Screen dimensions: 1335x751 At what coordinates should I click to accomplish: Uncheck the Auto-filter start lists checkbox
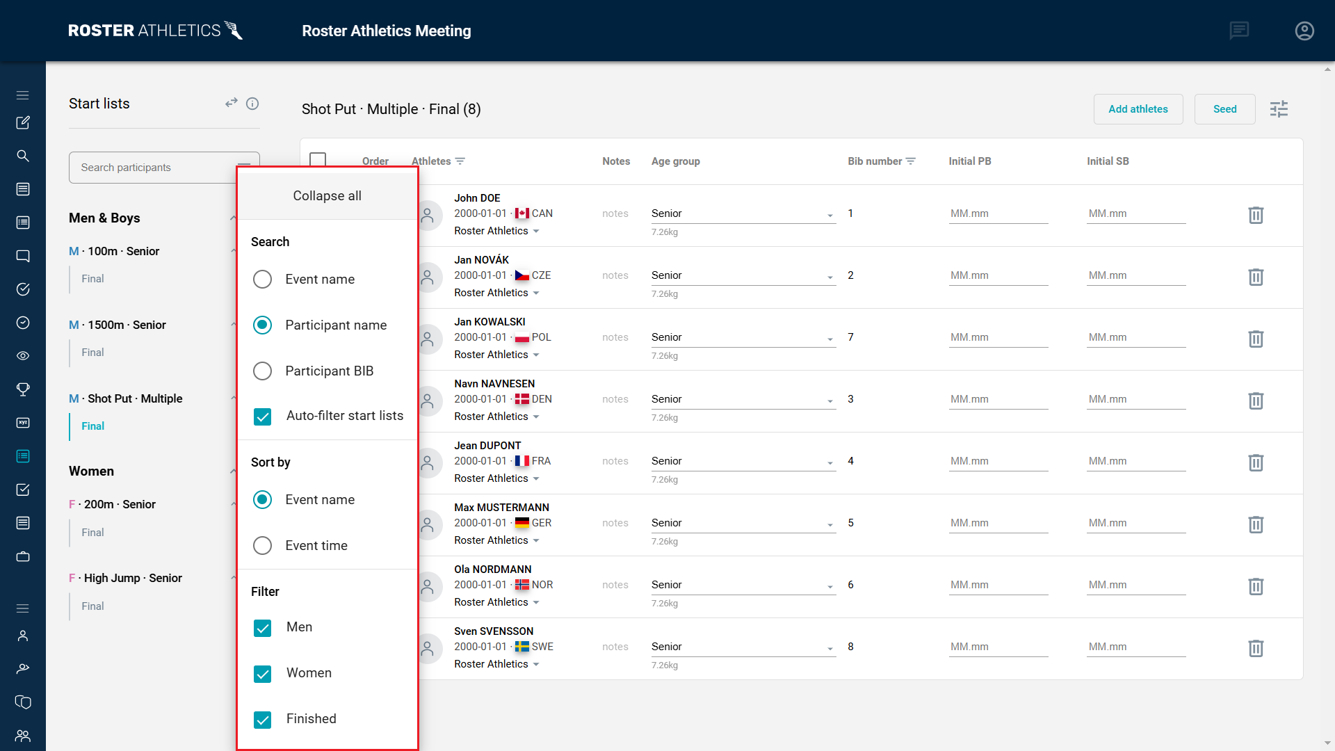262,417
